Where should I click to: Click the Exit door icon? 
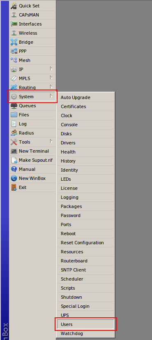[x=14, y=187]
